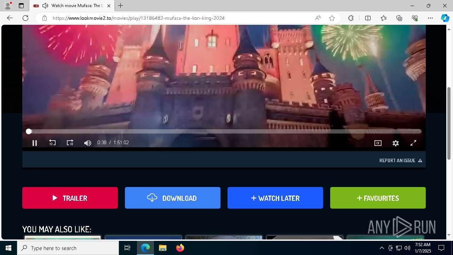
Task: Open the Windows Start menu
Action: tap(8, 248)
